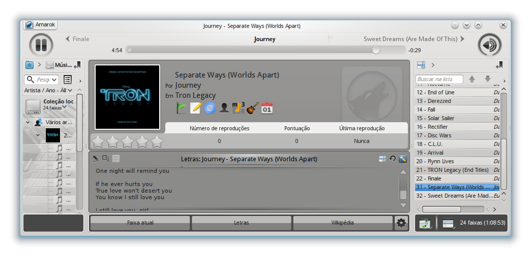Open the Músi... local music breadcrumb
This screenshot has height=256, width=531.
pyautogui.click(x=60, y=65)
